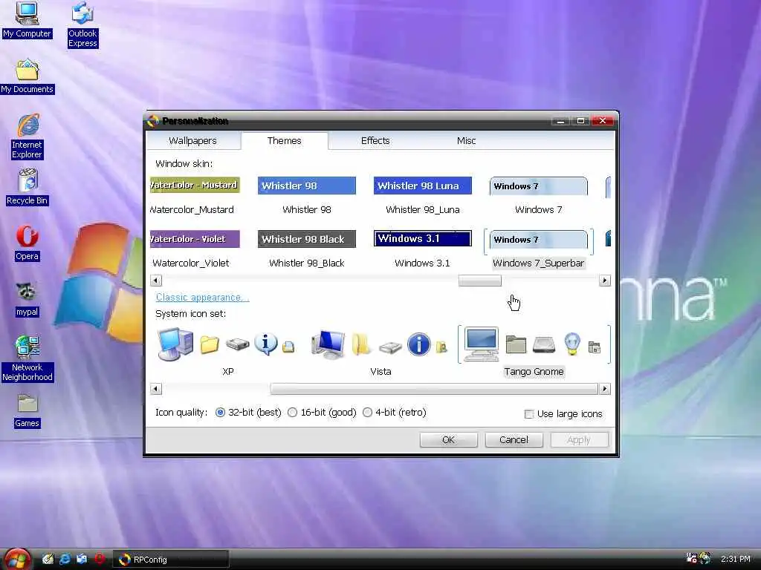The width and height of the screenshot is (761, 570).
Task: Click the Apply button
Action: tap(579, 439)
